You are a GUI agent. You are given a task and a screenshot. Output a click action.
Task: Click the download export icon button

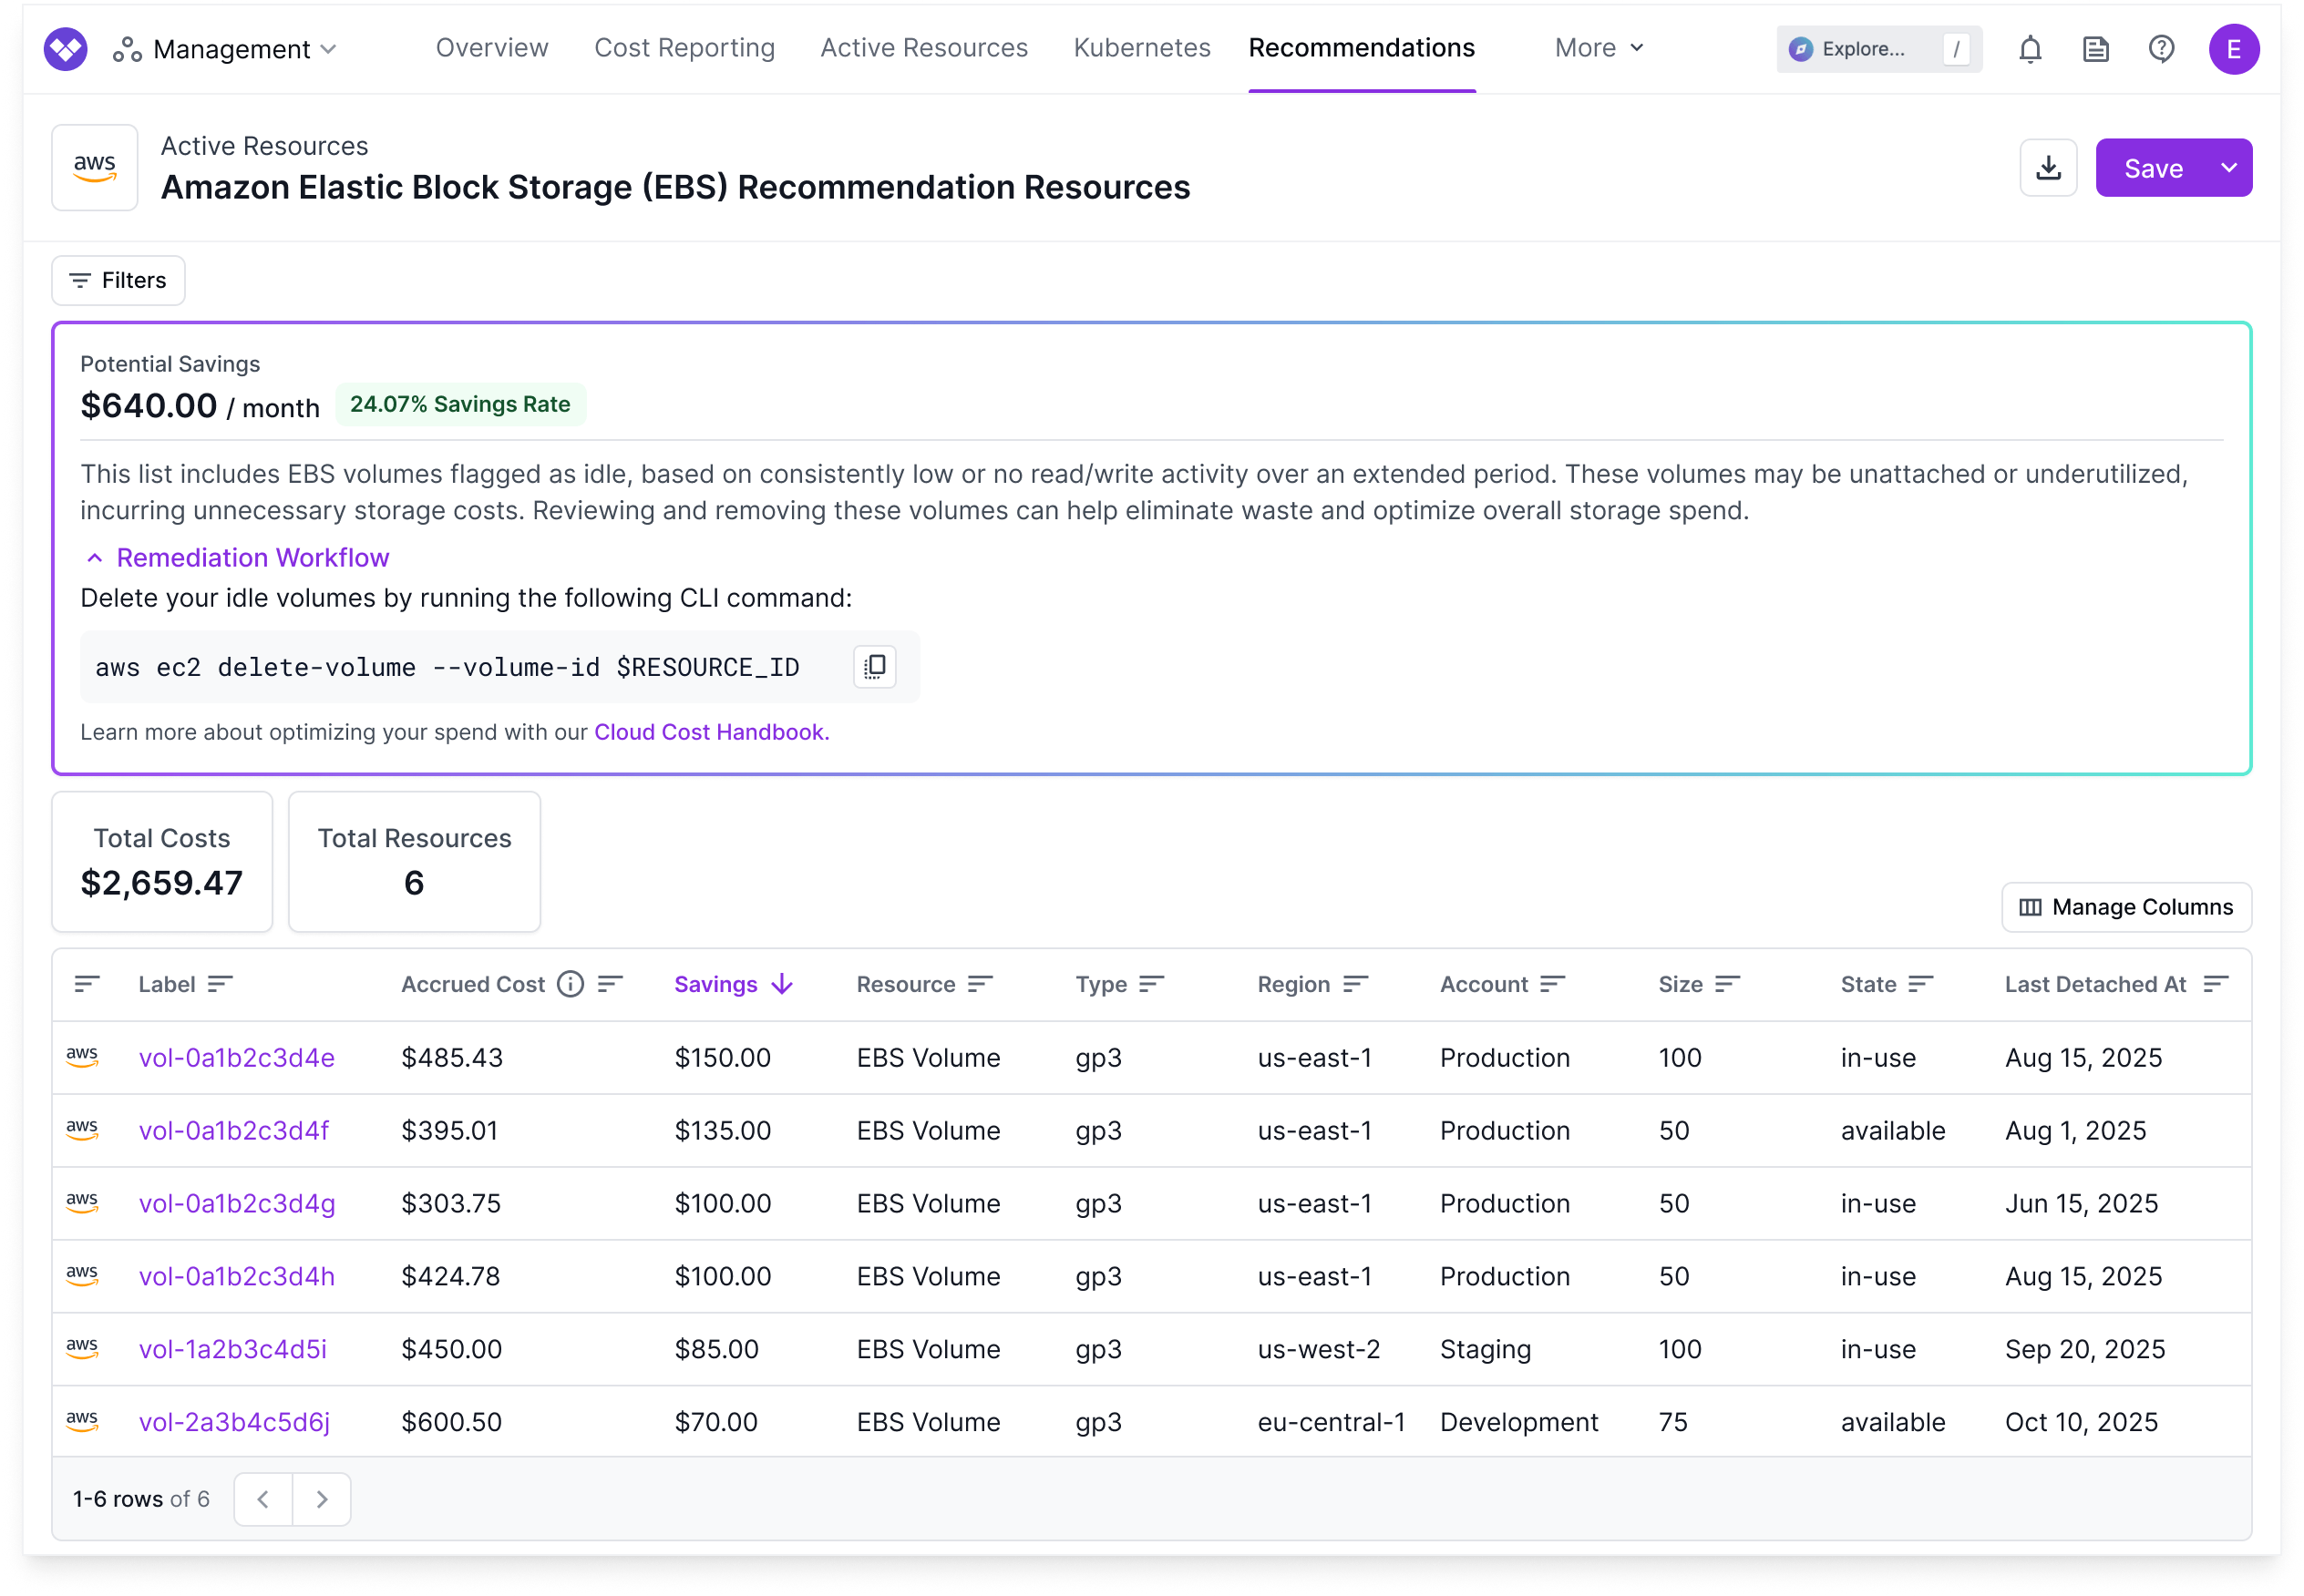(2048, 168)
